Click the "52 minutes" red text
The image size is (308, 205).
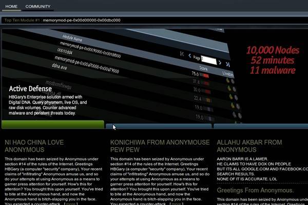pos(273,60)
